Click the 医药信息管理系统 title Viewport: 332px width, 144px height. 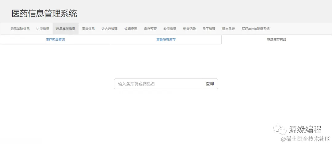(44, 14)
